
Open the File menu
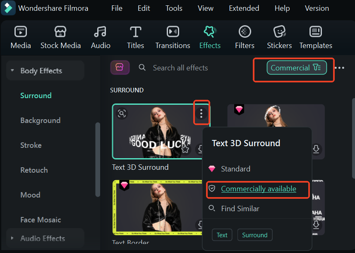click(x=117, y=8)
